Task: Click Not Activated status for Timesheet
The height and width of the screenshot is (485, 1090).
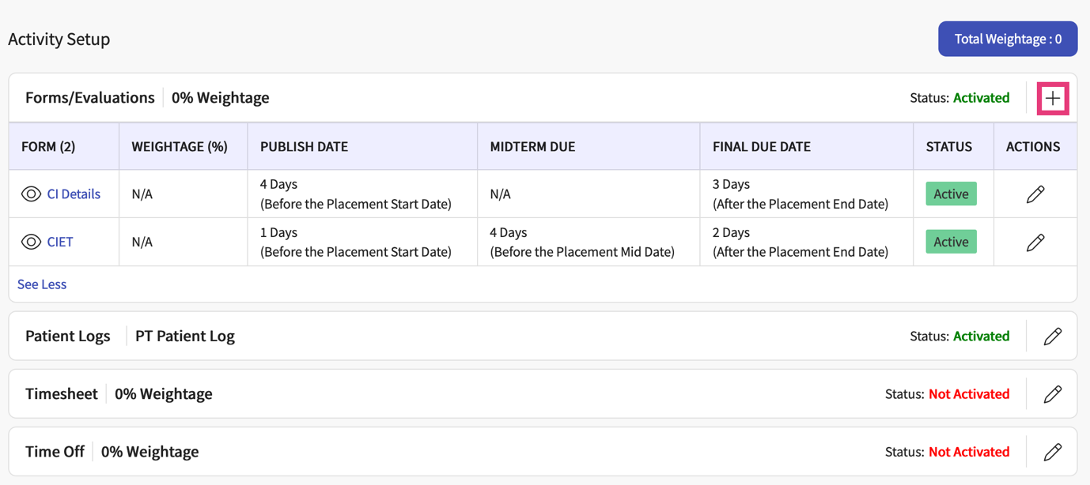Action: [969, 393]
